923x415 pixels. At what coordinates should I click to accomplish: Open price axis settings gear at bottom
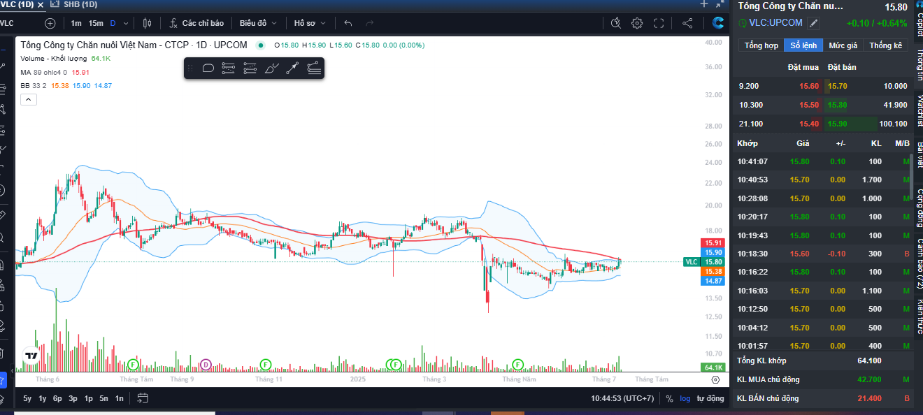click(x=715, y=379)
